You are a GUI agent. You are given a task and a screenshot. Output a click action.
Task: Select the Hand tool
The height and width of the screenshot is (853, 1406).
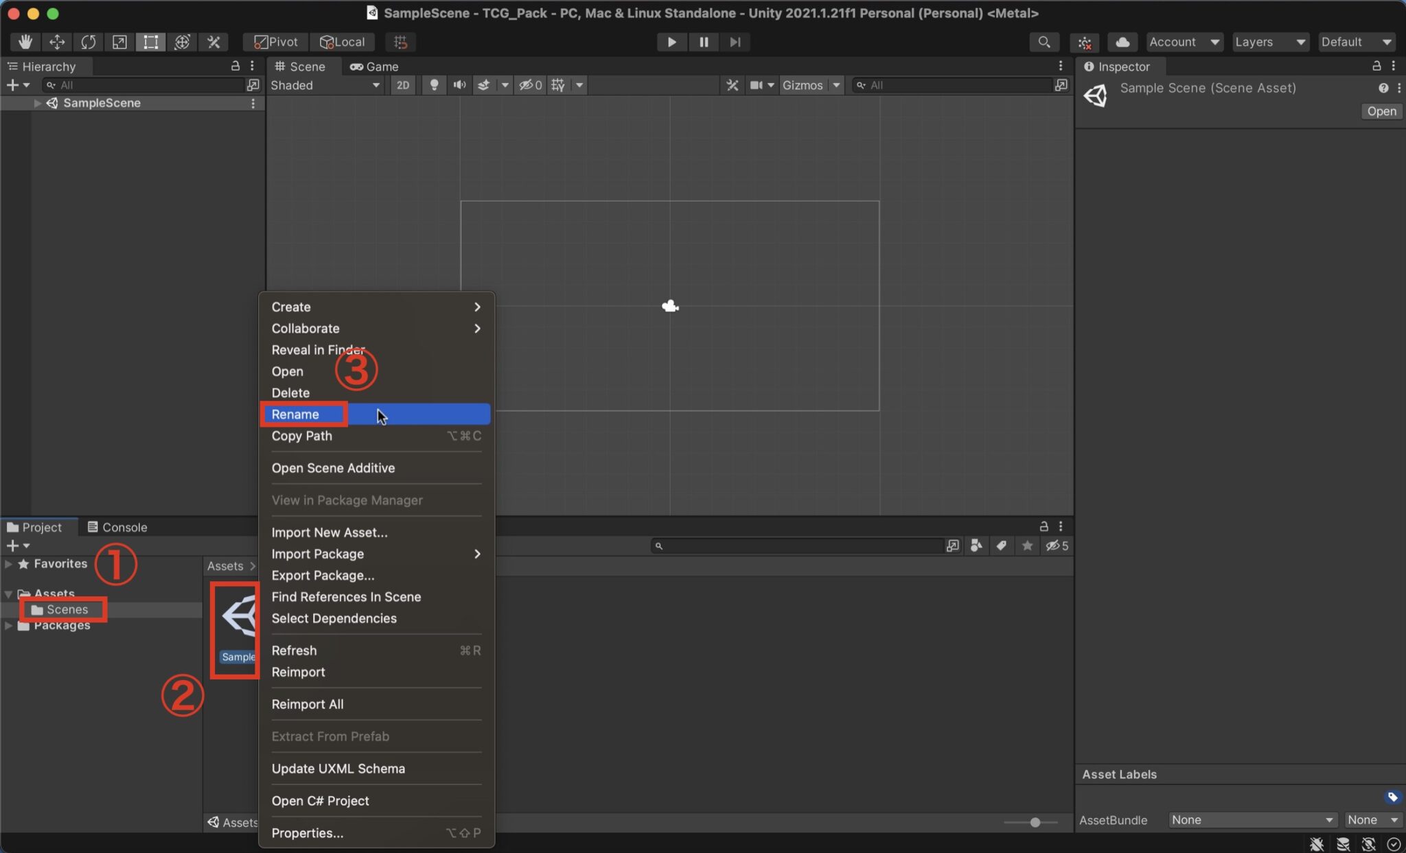click(25, 42)
